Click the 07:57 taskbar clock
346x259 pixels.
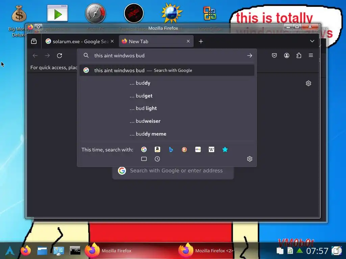[317, 251]
